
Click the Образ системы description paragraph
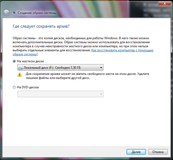83,46
